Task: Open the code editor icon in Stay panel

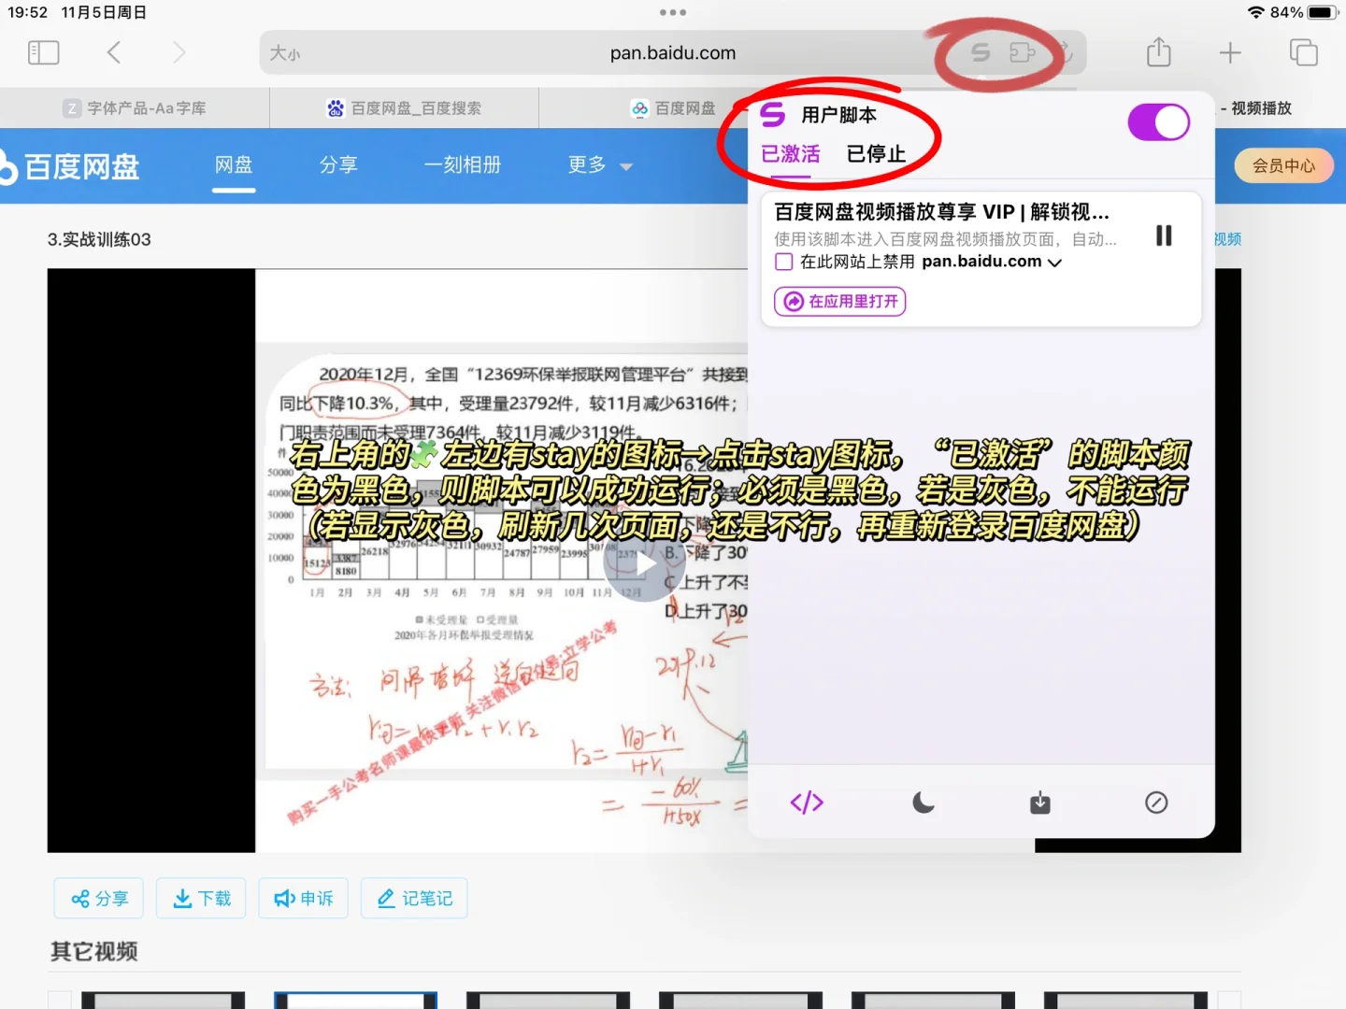Action: (x=806, y=802)
